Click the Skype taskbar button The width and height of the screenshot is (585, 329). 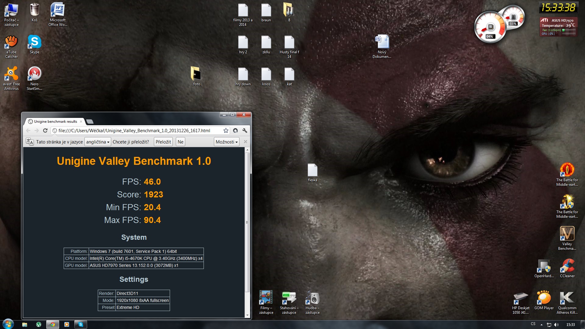pyautogui.click(x=81, y=324)
